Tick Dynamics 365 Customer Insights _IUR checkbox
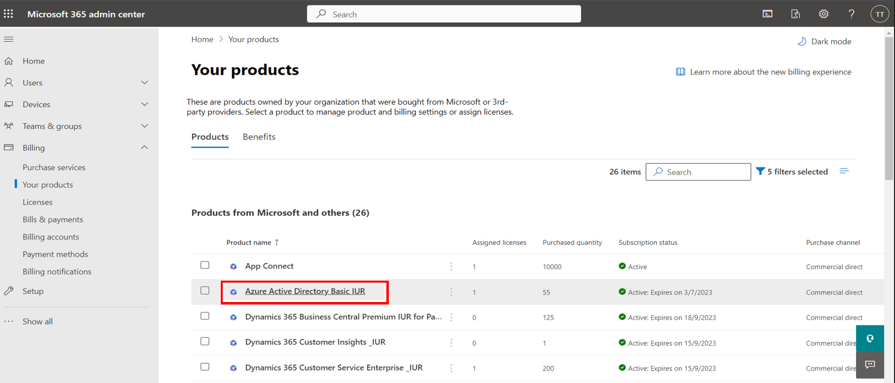895x383 pixels. click(x=205, y=341)
